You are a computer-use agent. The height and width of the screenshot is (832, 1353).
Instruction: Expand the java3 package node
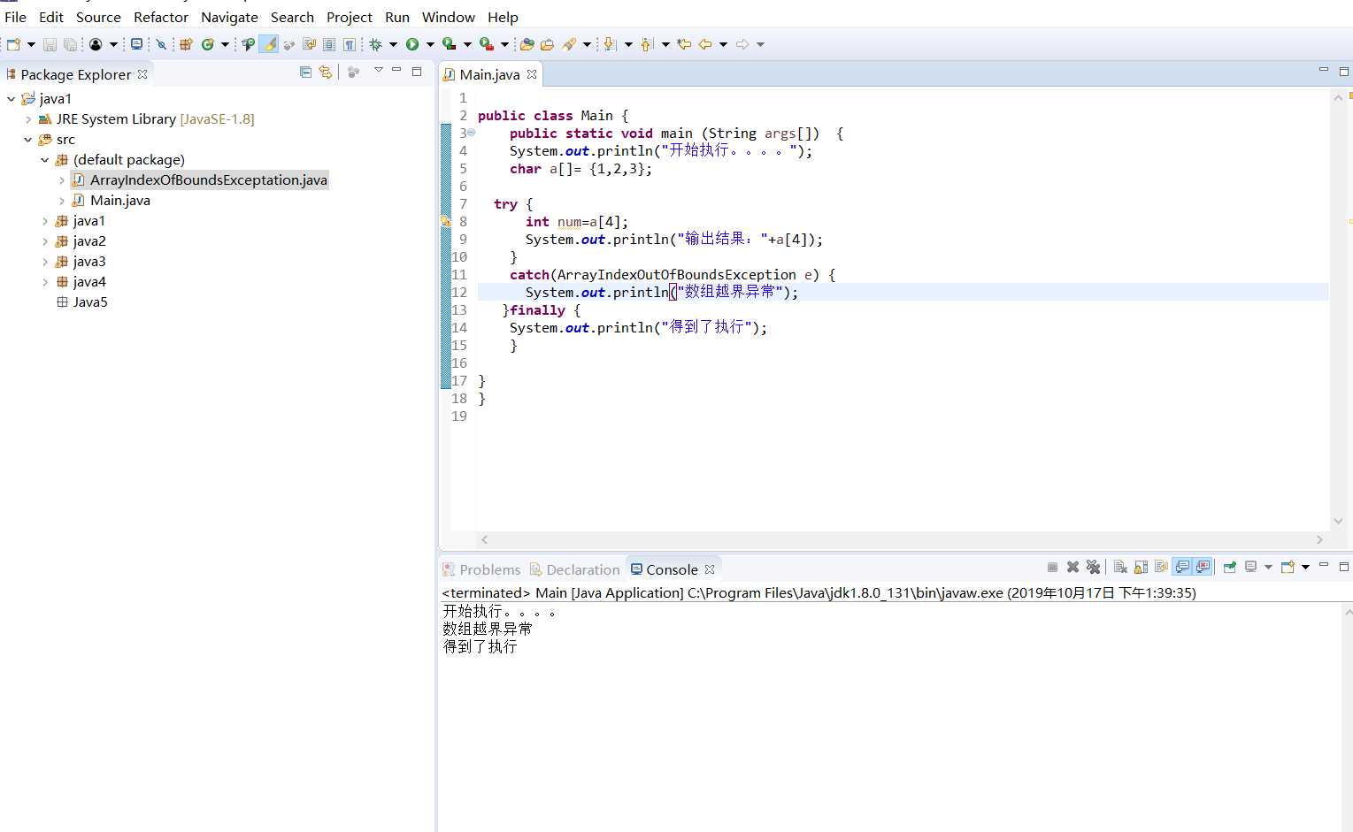click(45, 262)
